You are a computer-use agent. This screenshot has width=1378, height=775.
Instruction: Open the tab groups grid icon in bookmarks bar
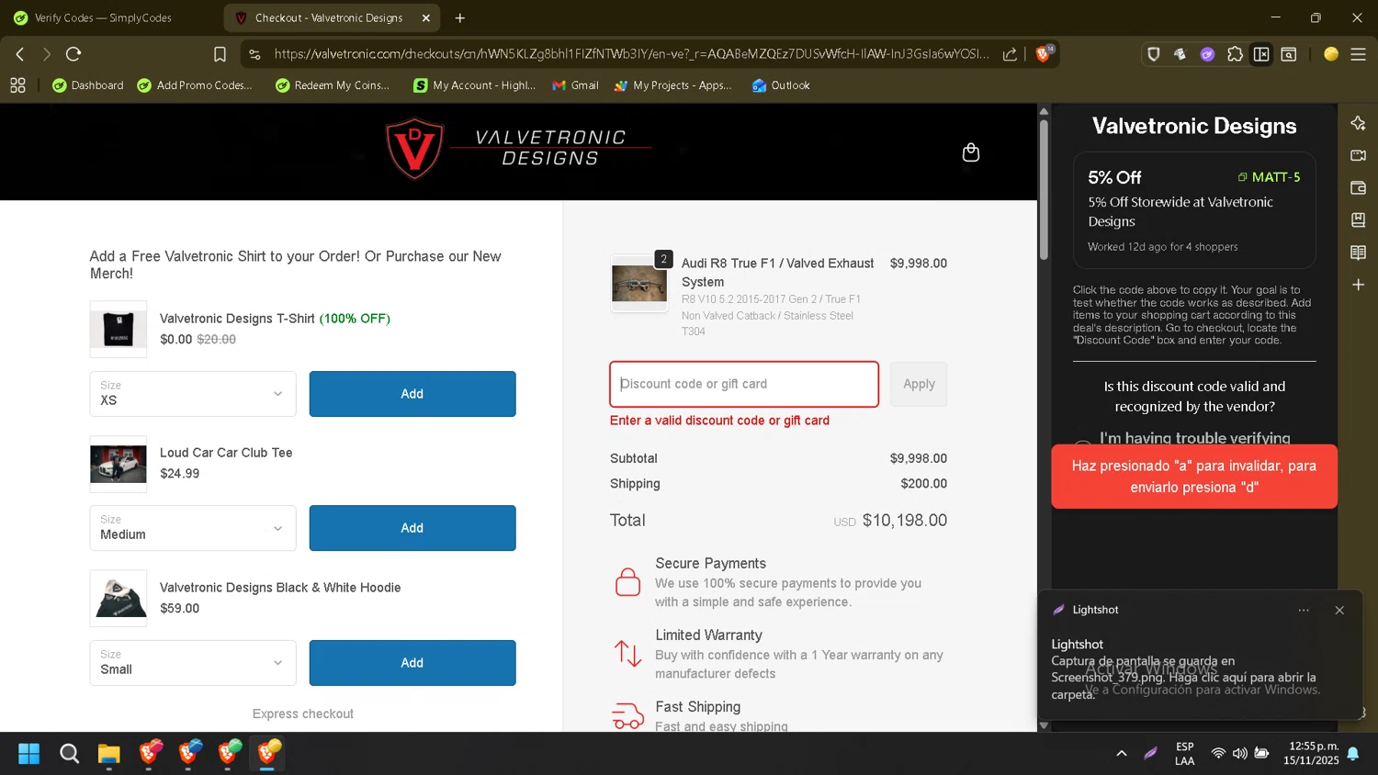coord(17,85)
